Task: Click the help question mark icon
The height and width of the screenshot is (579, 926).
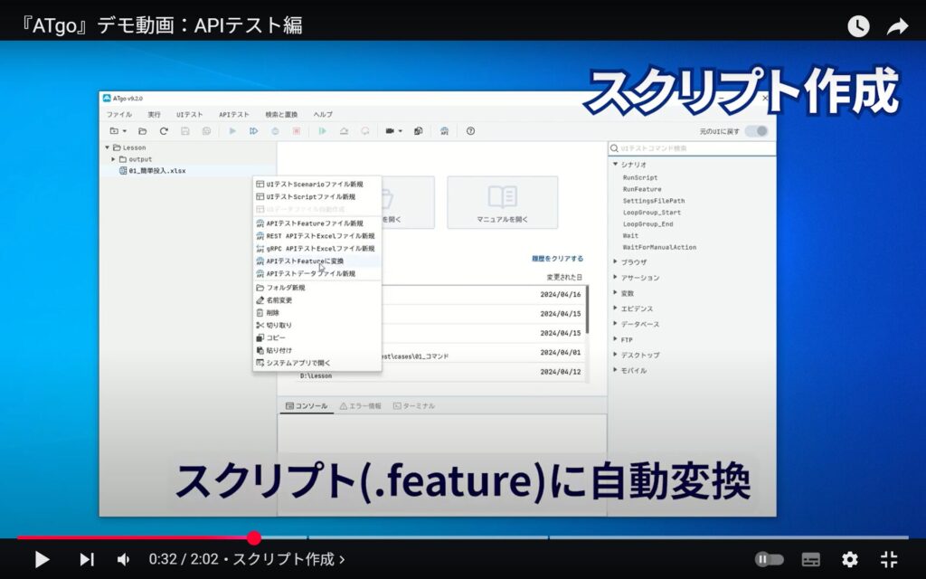Action: point(470,131)
